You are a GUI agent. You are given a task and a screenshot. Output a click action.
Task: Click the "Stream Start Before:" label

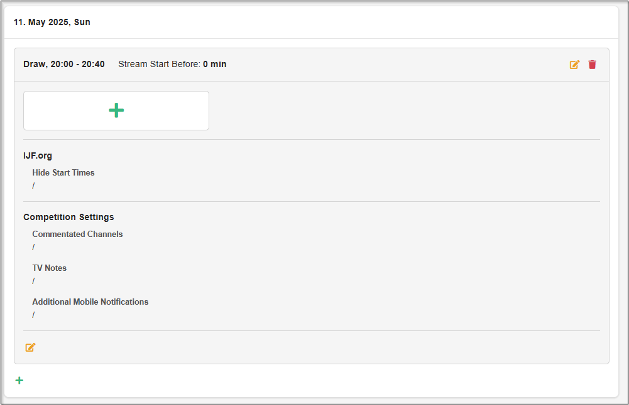(x=159, y=64)
